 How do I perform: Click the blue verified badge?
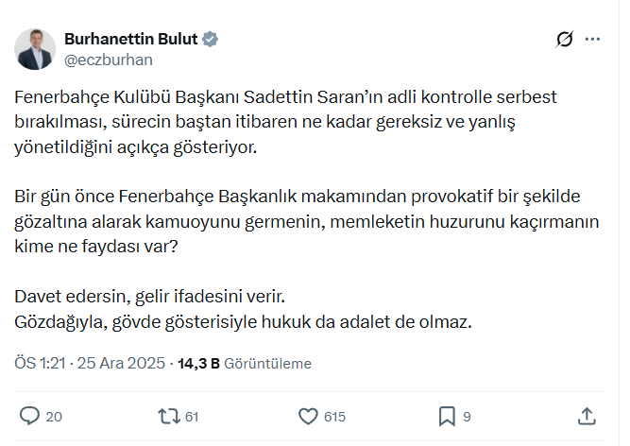point(211,39)
